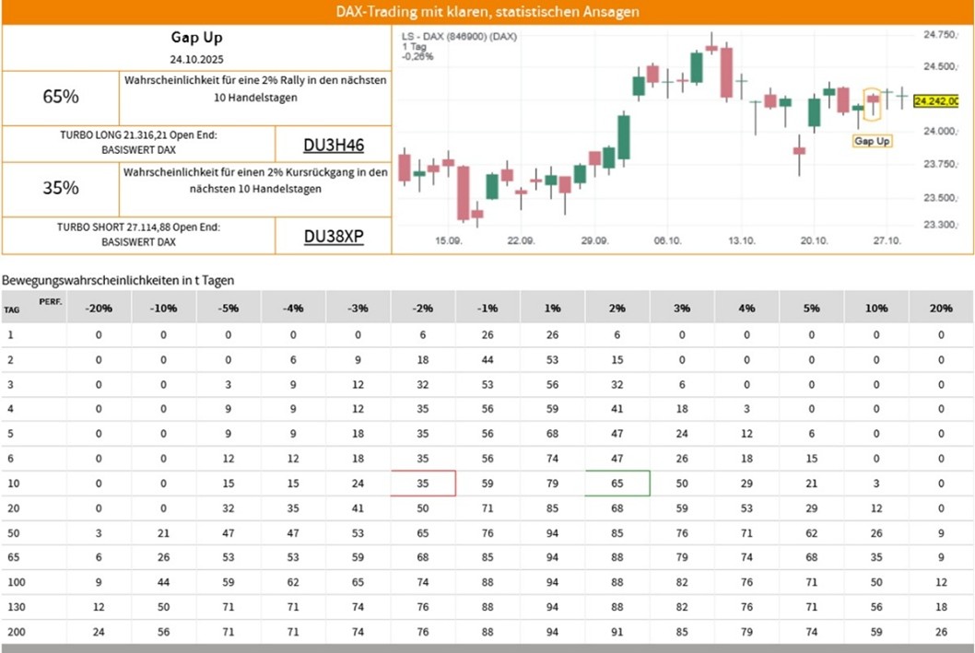The height and width of the screenshot is (653, 975).
Task: Click the yellow 24.242 price marker
Action: pos(942,101)
